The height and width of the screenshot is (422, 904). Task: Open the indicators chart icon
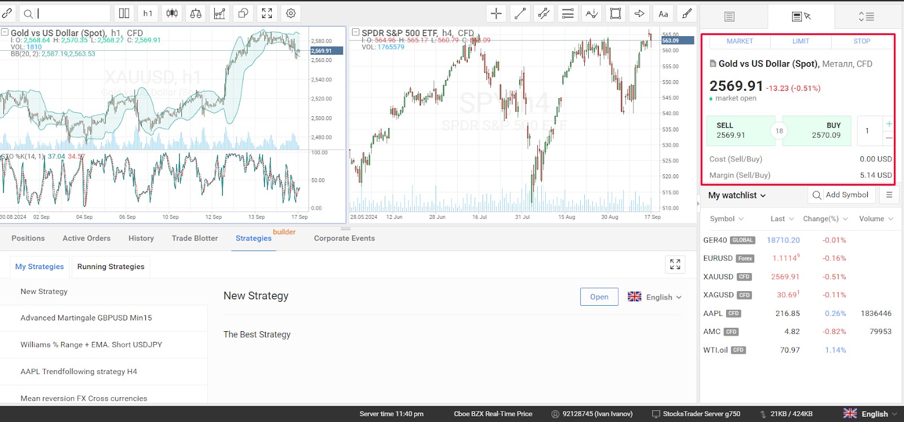click(219, 14)
